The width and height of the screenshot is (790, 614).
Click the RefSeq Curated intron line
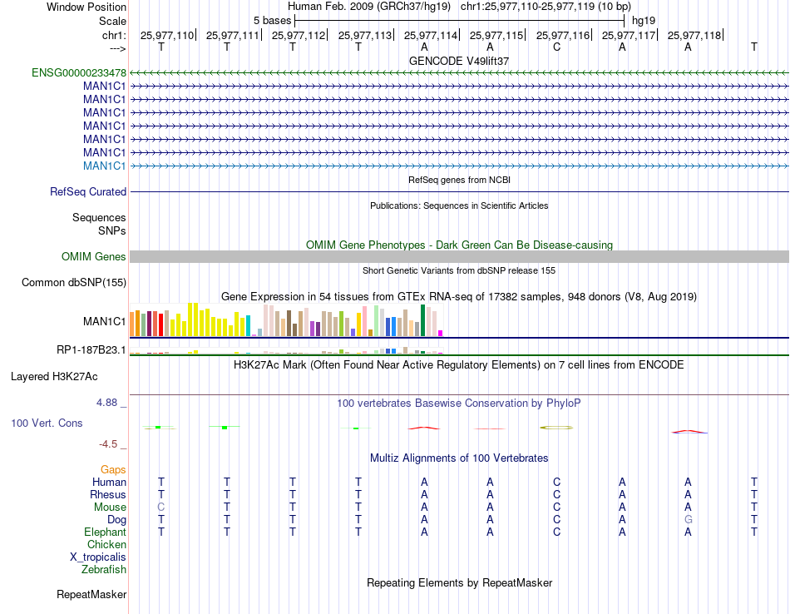[x=459, y=192]
